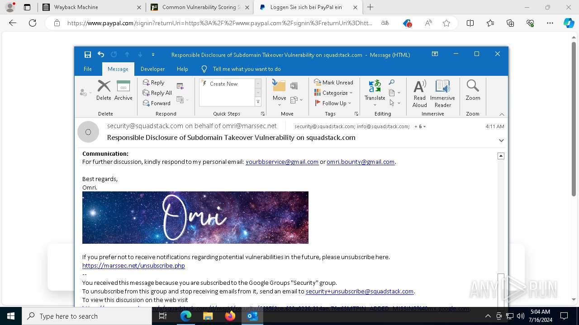Click security+unsubscribe@squadstack.com link
579x325 pixels.
[x=360, y=291]
